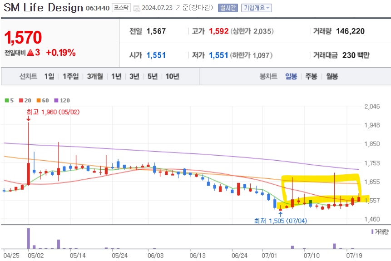The image size is (391, 261).
Task: Click the green 5-day moving average legend
Action: pyautogui.click(x=9, y=100)
